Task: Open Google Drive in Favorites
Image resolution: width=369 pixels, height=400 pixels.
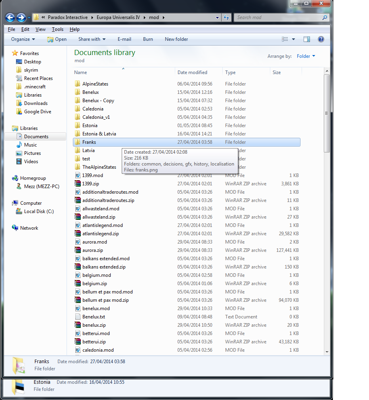Action: pyautogui.click(x=38, y=112)
